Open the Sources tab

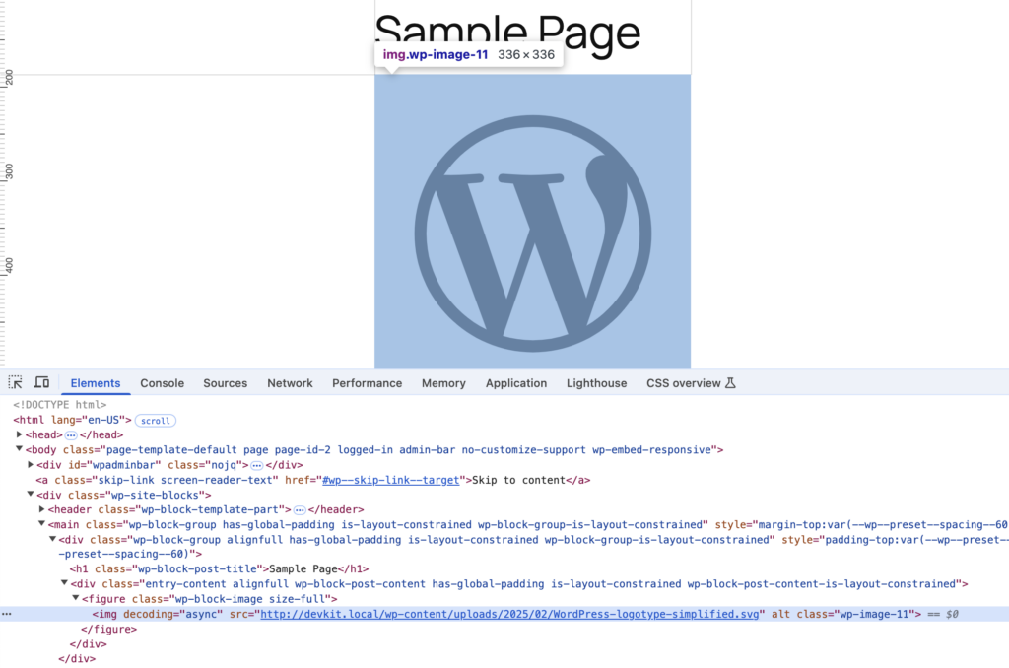pyautogui.click(x=226, y=383)
